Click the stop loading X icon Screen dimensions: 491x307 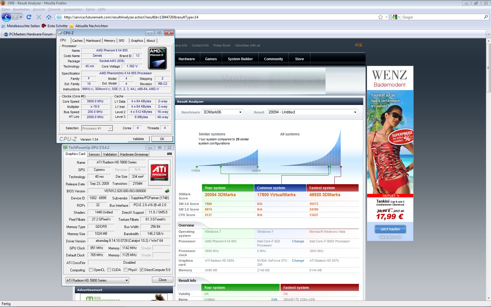pos(39,17)
